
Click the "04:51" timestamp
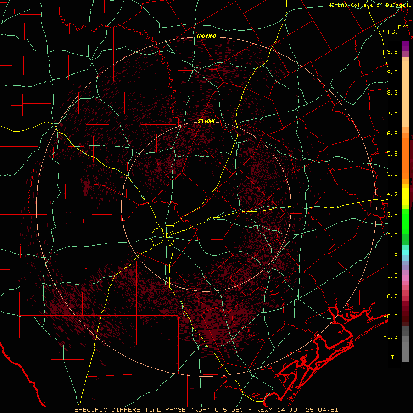328,410
